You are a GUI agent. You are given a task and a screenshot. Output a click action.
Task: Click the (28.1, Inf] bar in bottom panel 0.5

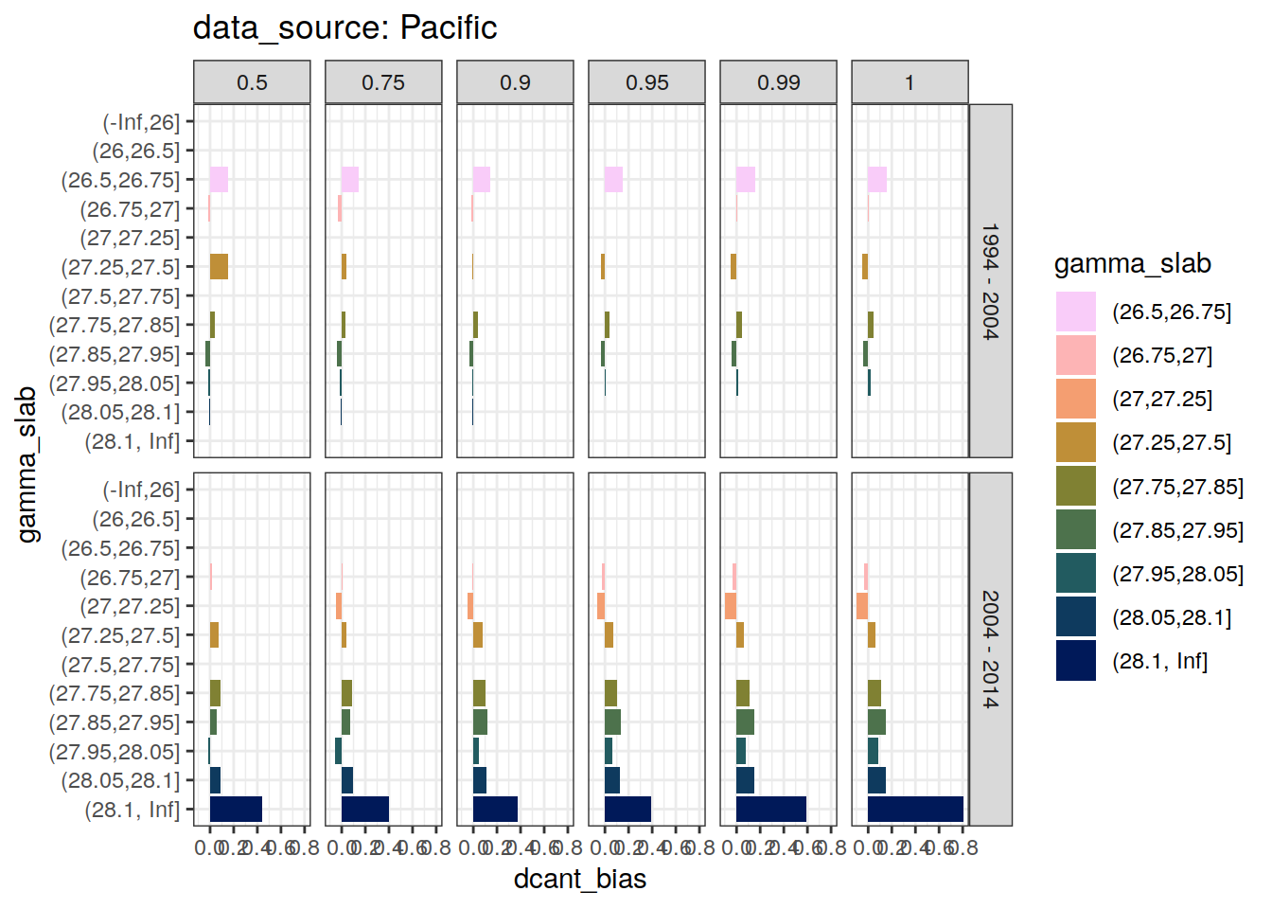(x=236, y=810)
